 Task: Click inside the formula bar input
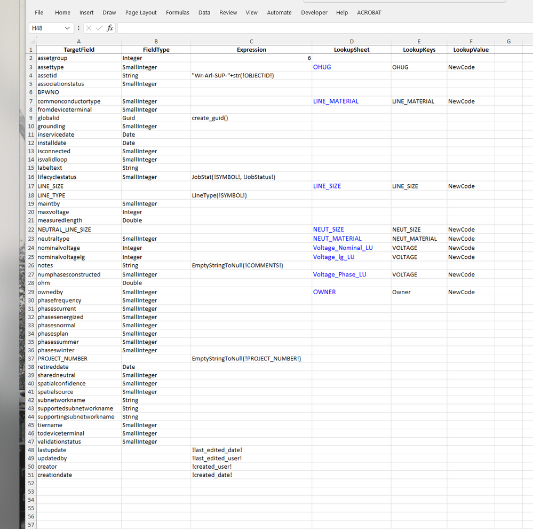click(x=325, y=28)
